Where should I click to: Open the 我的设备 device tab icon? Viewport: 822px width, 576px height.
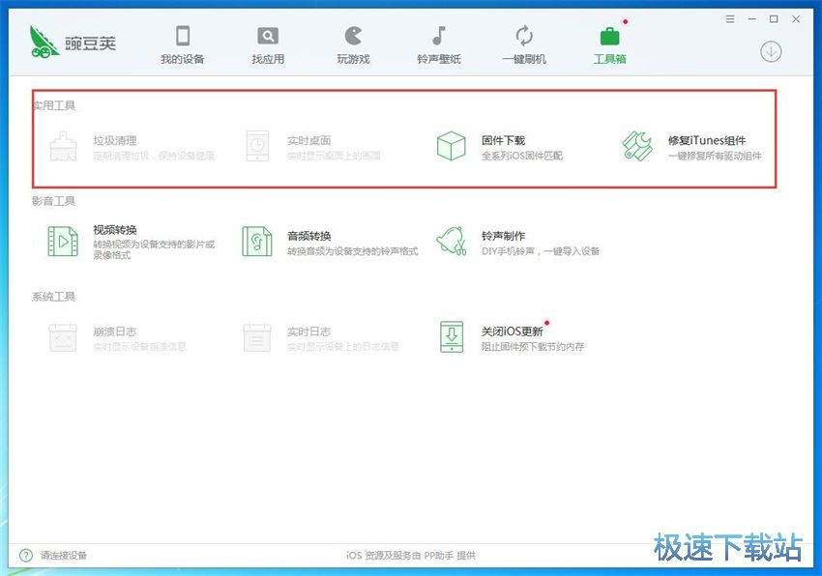coord(183,36)
